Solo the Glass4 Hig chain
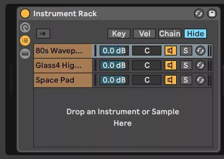The width and height of the screenshot is (224, 159). click(x=186, y=65)
